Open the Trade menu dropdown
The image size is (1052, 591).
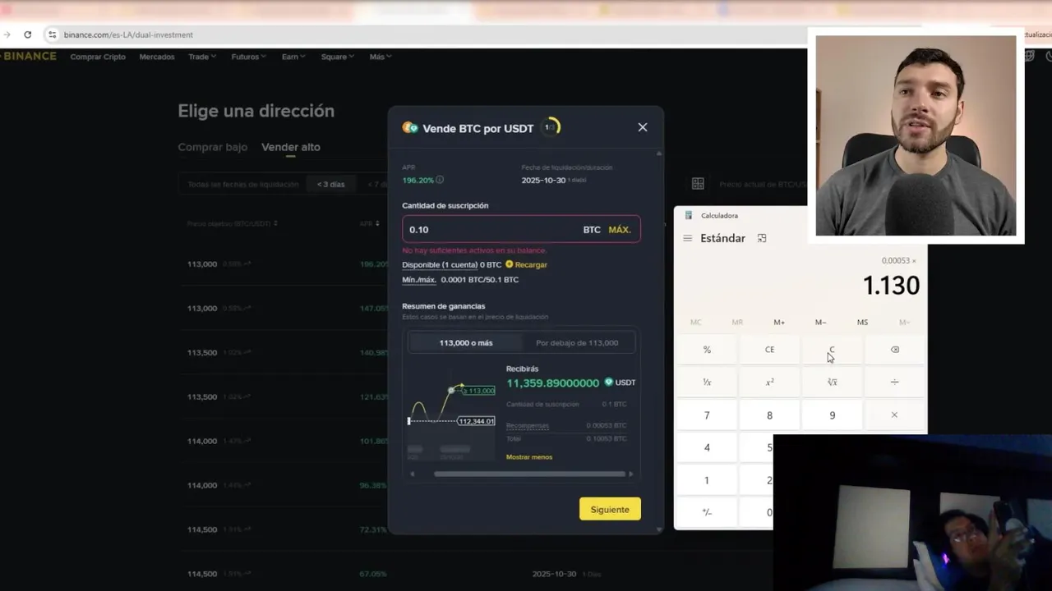(202, 57)
